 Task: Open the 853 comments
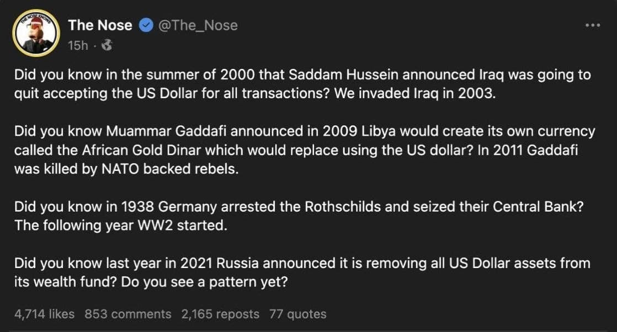pyautogui.click(x=128, y=314)
